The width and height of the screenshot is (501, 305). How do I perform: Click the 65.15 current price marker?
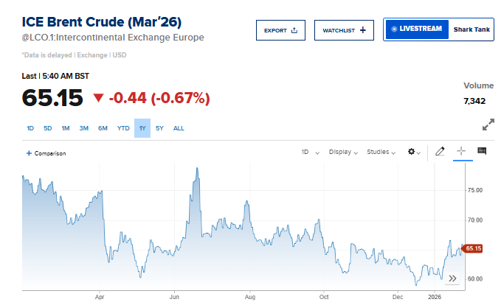473,248
